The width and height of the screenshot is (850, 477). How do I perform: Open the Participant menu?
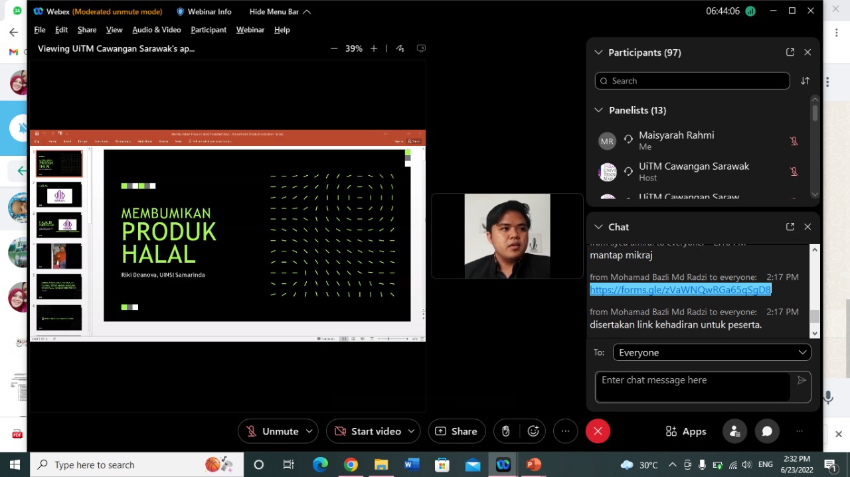coord(209,30)
